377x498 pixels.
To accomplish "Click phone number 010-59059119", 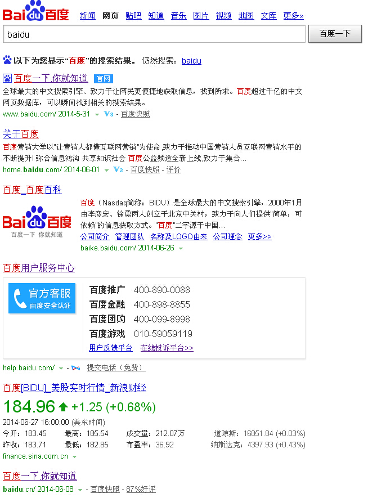I will 163,334.
